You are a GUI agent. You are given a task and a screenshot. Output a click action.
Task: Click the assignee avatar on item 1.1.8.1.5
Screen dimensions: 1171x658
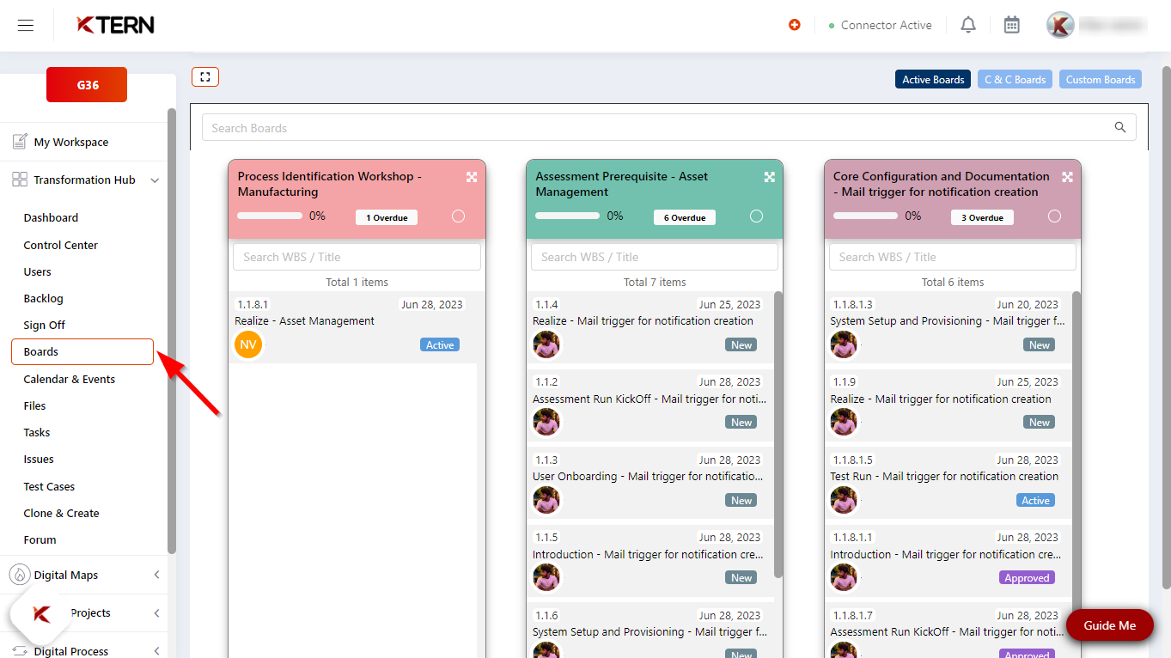coord(844,500)
